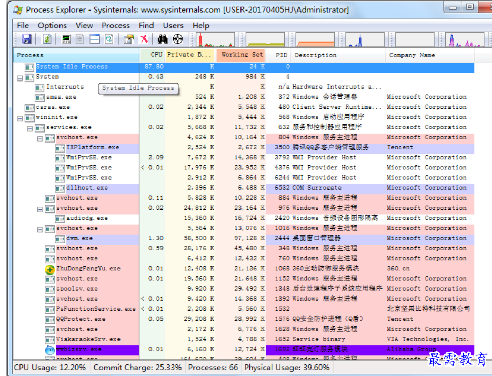Sort by Working Set column header
492x376 pixels.
click(240, 55)
